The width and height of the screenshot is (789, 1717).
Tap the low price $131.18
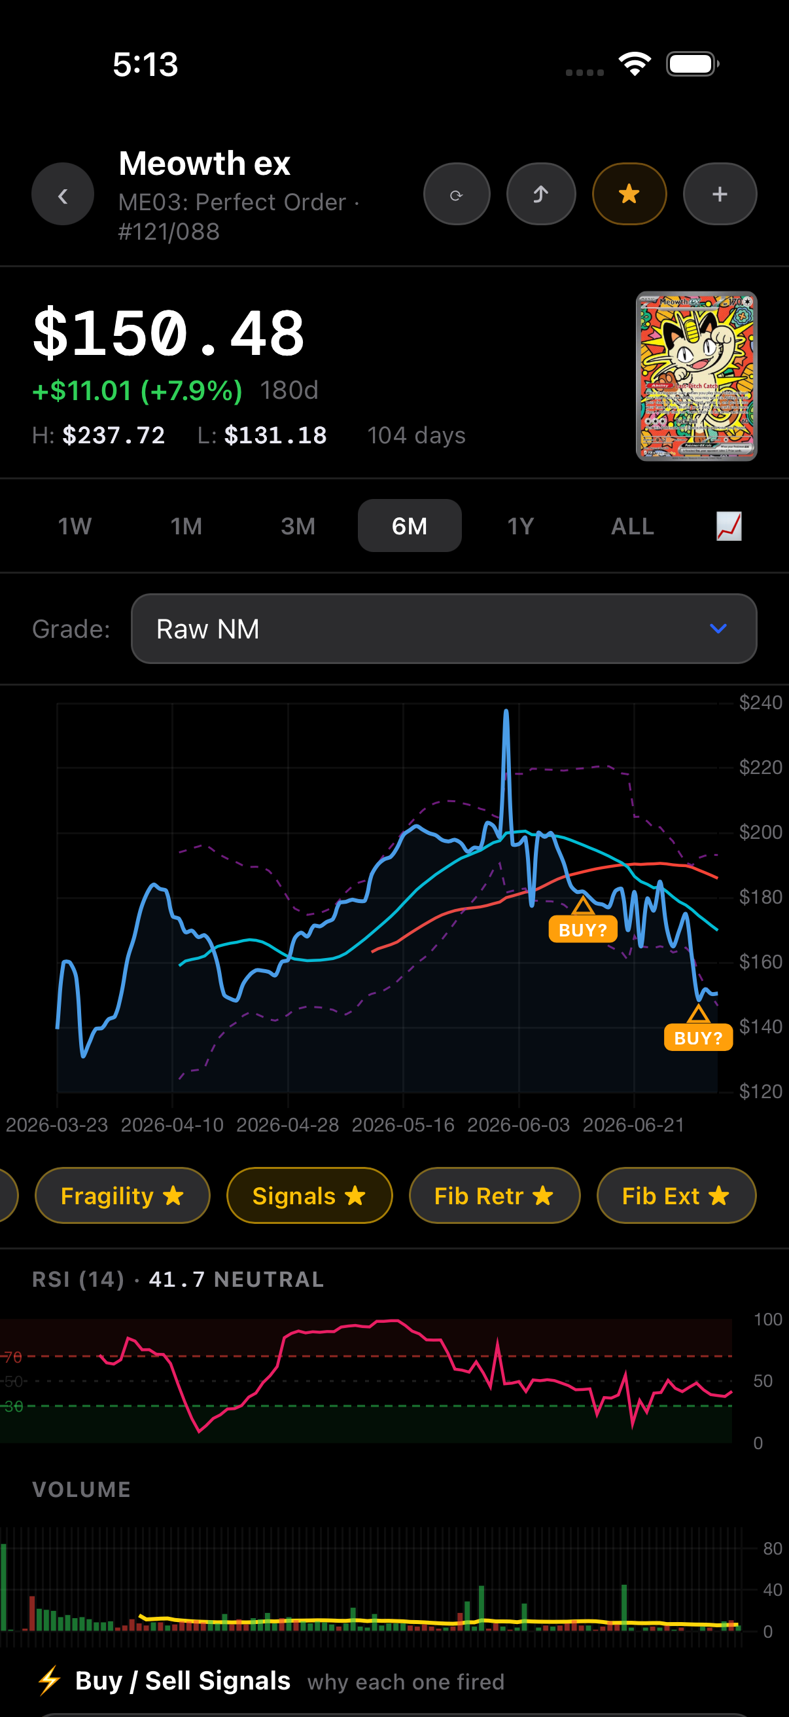tap(275, 435)
